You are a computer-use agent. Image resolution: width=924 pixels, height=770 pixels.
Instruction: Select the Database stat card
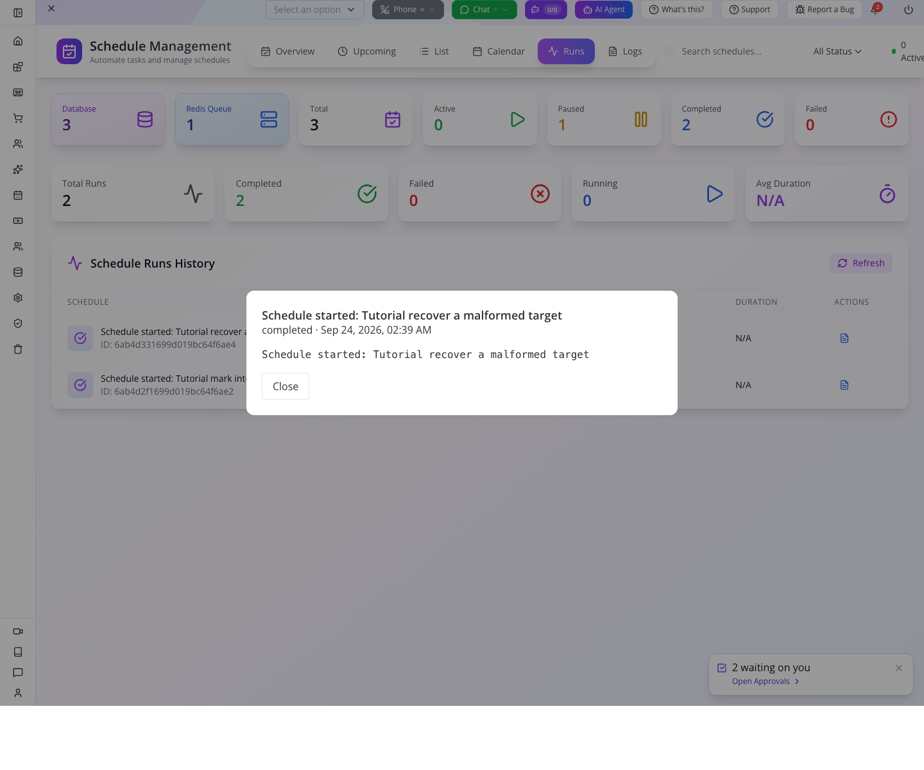point(108,119)
